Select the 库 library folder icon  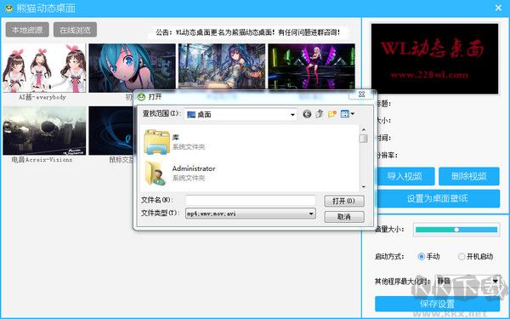pyautogui.click(x=156, y=142)
